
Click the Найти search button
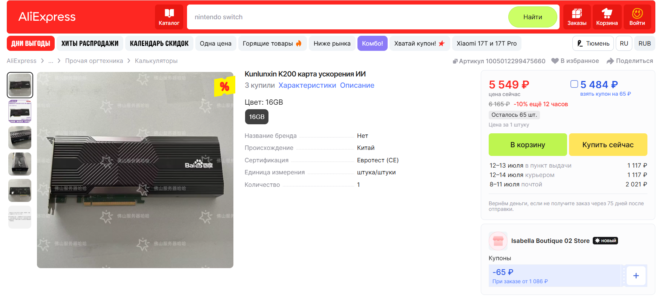coord(533,17)
